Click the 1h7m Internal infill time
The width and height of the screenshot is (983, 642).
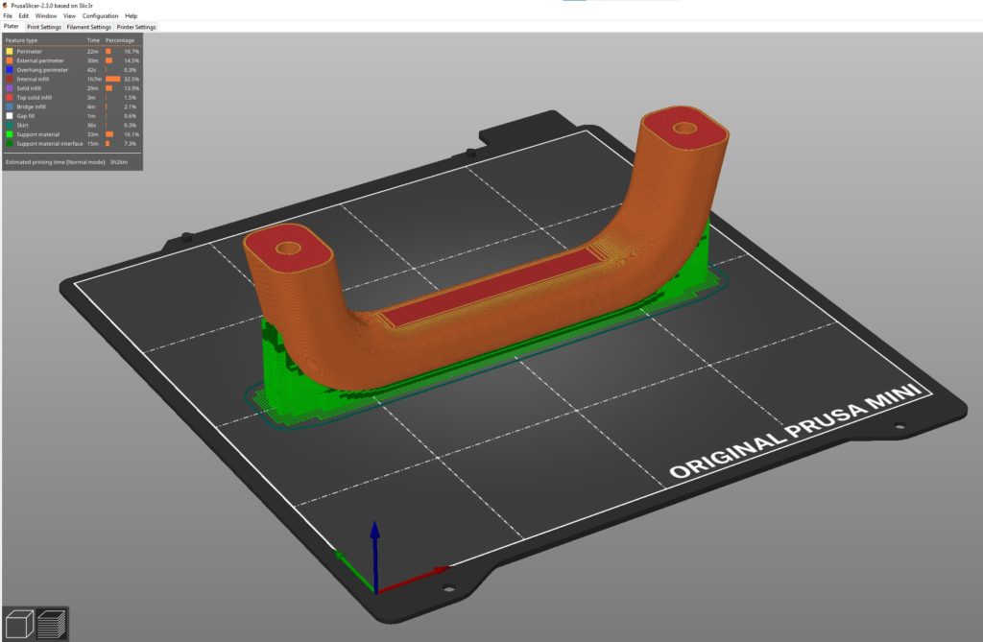tap(94, 79)
